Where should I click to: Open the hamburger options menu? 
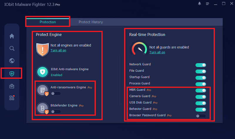coord(207,4)
